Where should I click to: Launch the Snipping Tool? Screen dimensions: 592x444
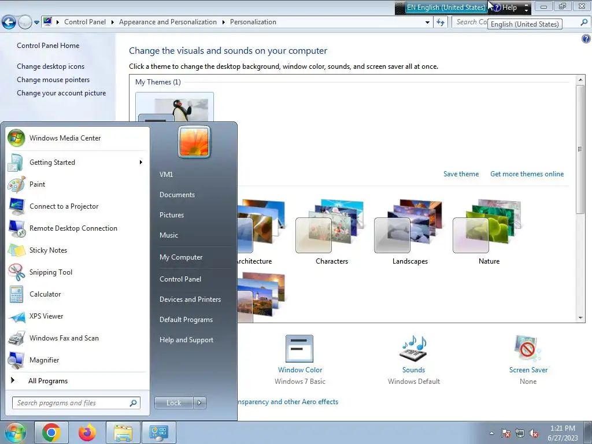coord(77,272)
